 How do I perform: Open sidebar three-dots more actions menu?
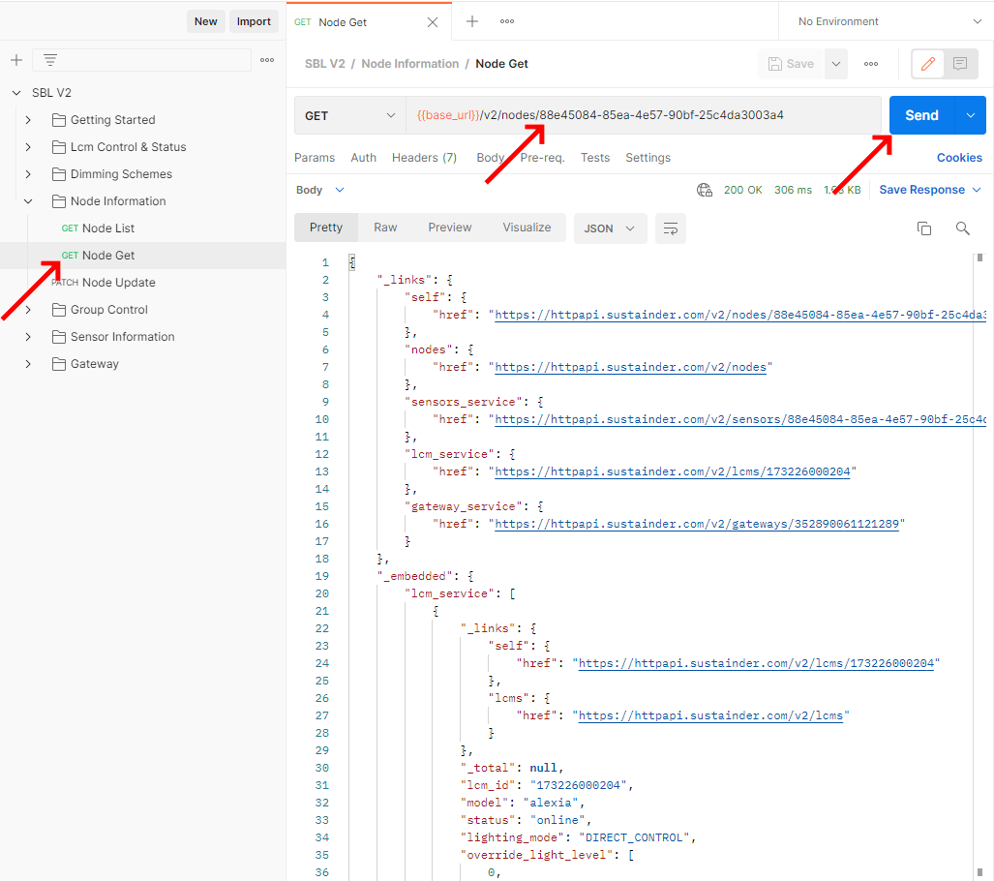[x=267, y=60]
